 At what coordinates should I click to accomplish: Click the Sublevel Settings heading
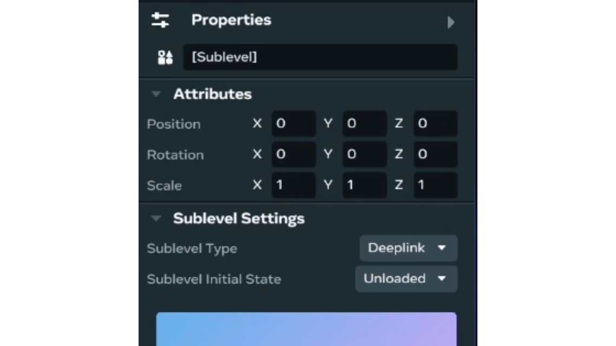tap(239, 218)
